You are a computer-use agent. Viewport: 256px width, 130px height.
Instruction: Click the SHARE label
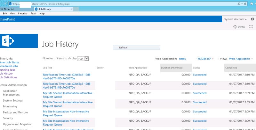point(241,27)
